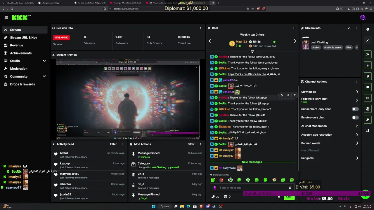Open the hamburger menu beside Kick logo
The height and width of the screenshot is (210, 374).
tap(6, 17)
